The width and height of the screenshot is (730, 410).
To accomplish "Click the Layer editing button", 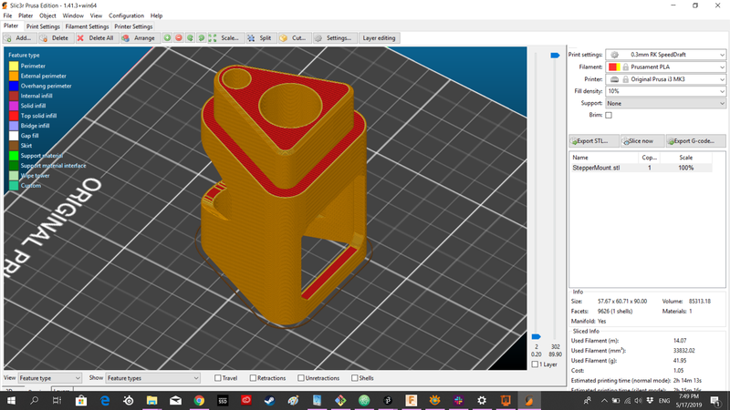I will tap(379, 38).
